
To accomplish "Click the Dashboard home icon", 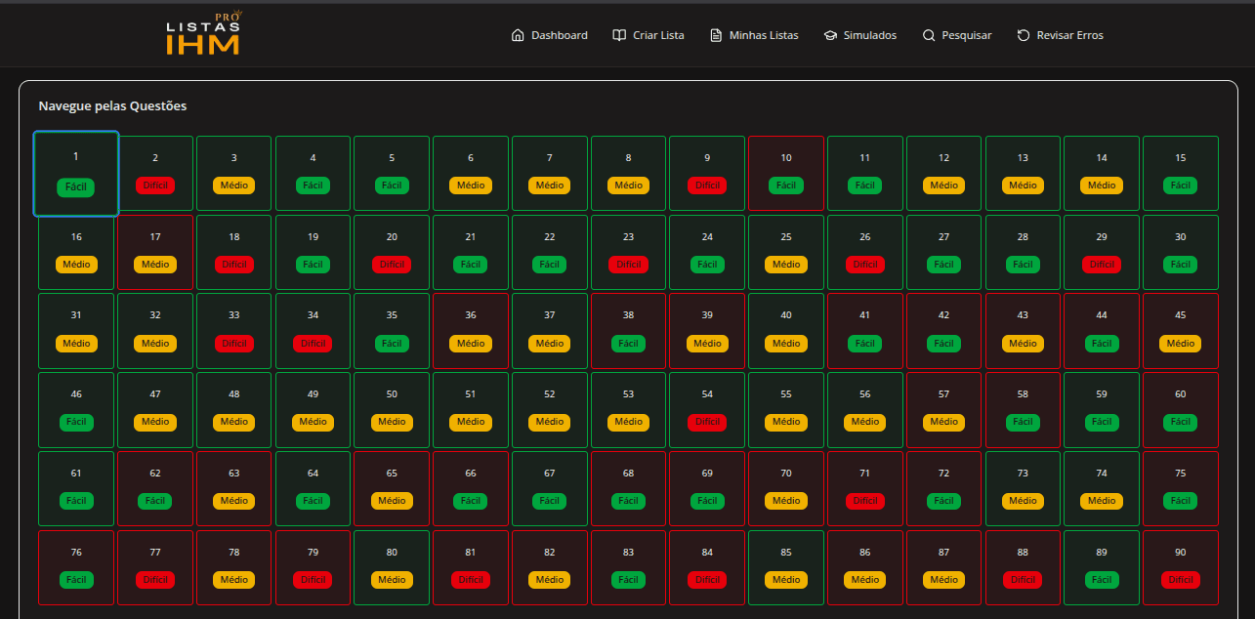I will [x=518, y=34].
